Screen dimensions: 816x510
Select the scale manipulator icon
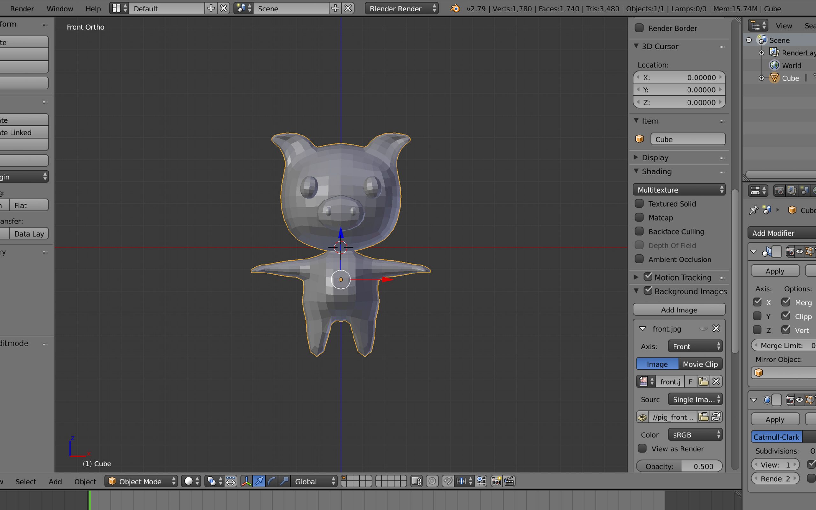(x=284, y=481)
